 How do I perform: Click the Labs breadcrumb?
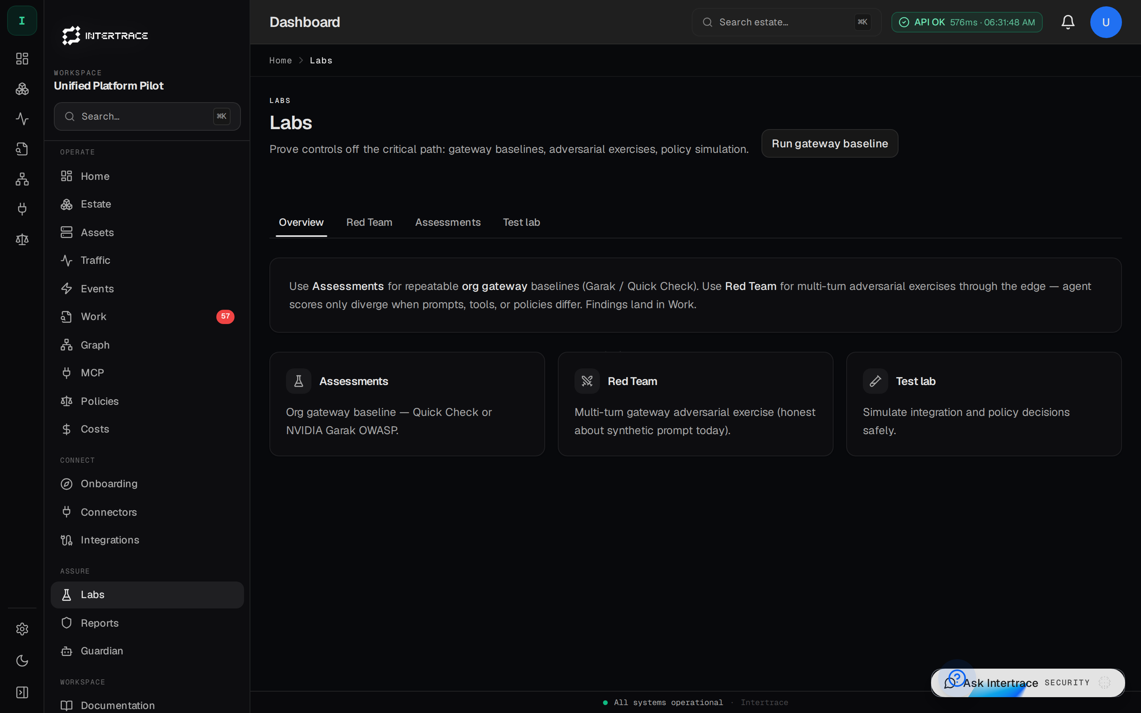(321, 60)
